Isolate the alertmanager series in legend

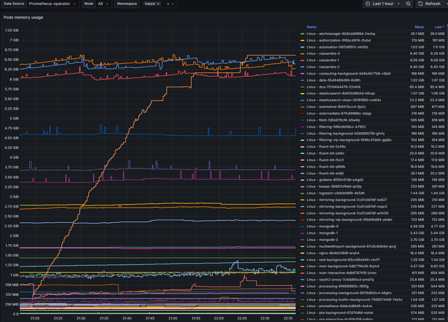point(341,34)
